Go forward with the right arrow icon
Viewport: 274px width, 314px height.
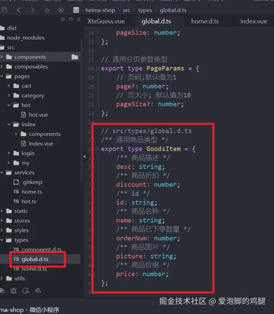click(32, 10)
